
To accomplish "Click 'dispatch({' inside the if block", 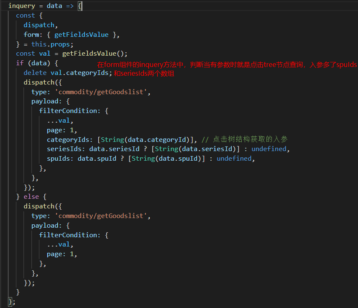I will (x=43, y=82).
